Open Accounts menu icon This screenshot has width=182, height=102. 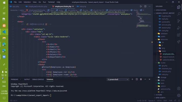point(179,88)
